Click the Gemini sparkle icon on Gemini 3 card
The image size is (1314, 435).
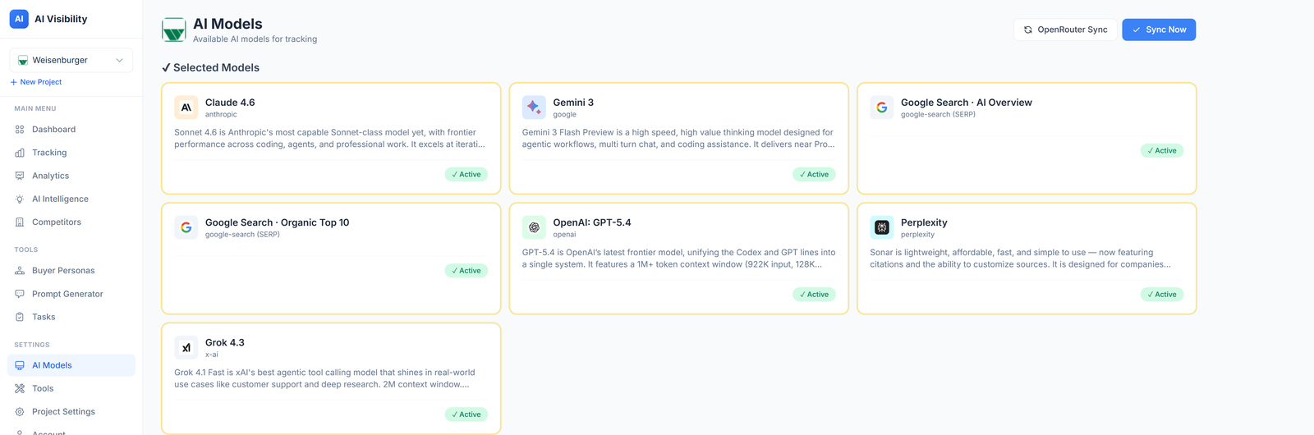coord(534,108)
